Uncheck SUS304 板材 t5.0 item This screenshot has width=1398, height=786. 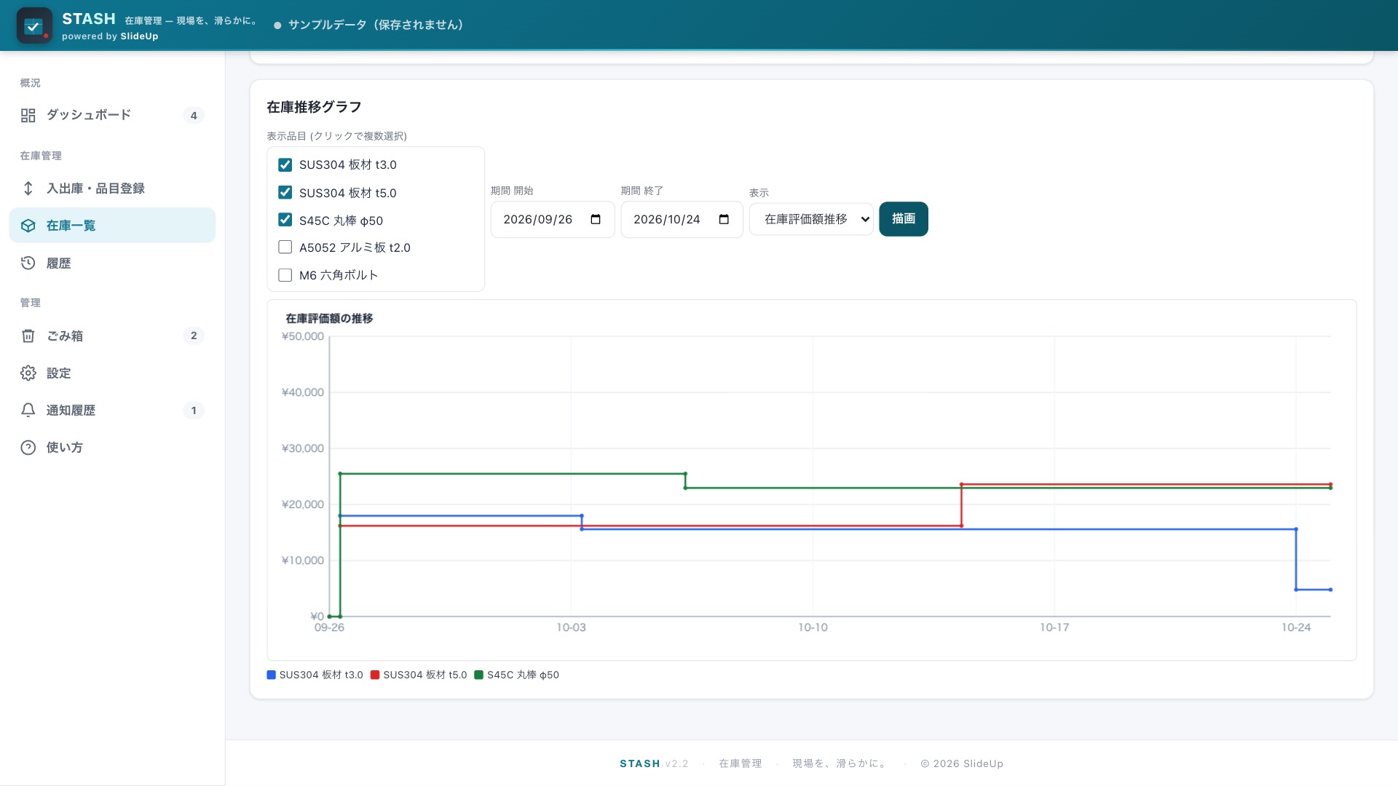click(285, 192)
